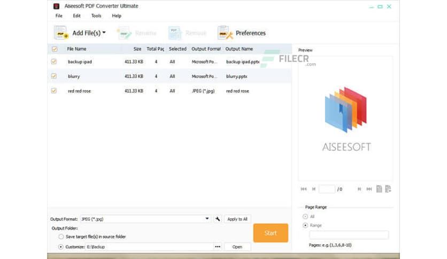Click blurry.pptx output name cell
Screen dimensions: 447x259
click(x=237, y=76)
